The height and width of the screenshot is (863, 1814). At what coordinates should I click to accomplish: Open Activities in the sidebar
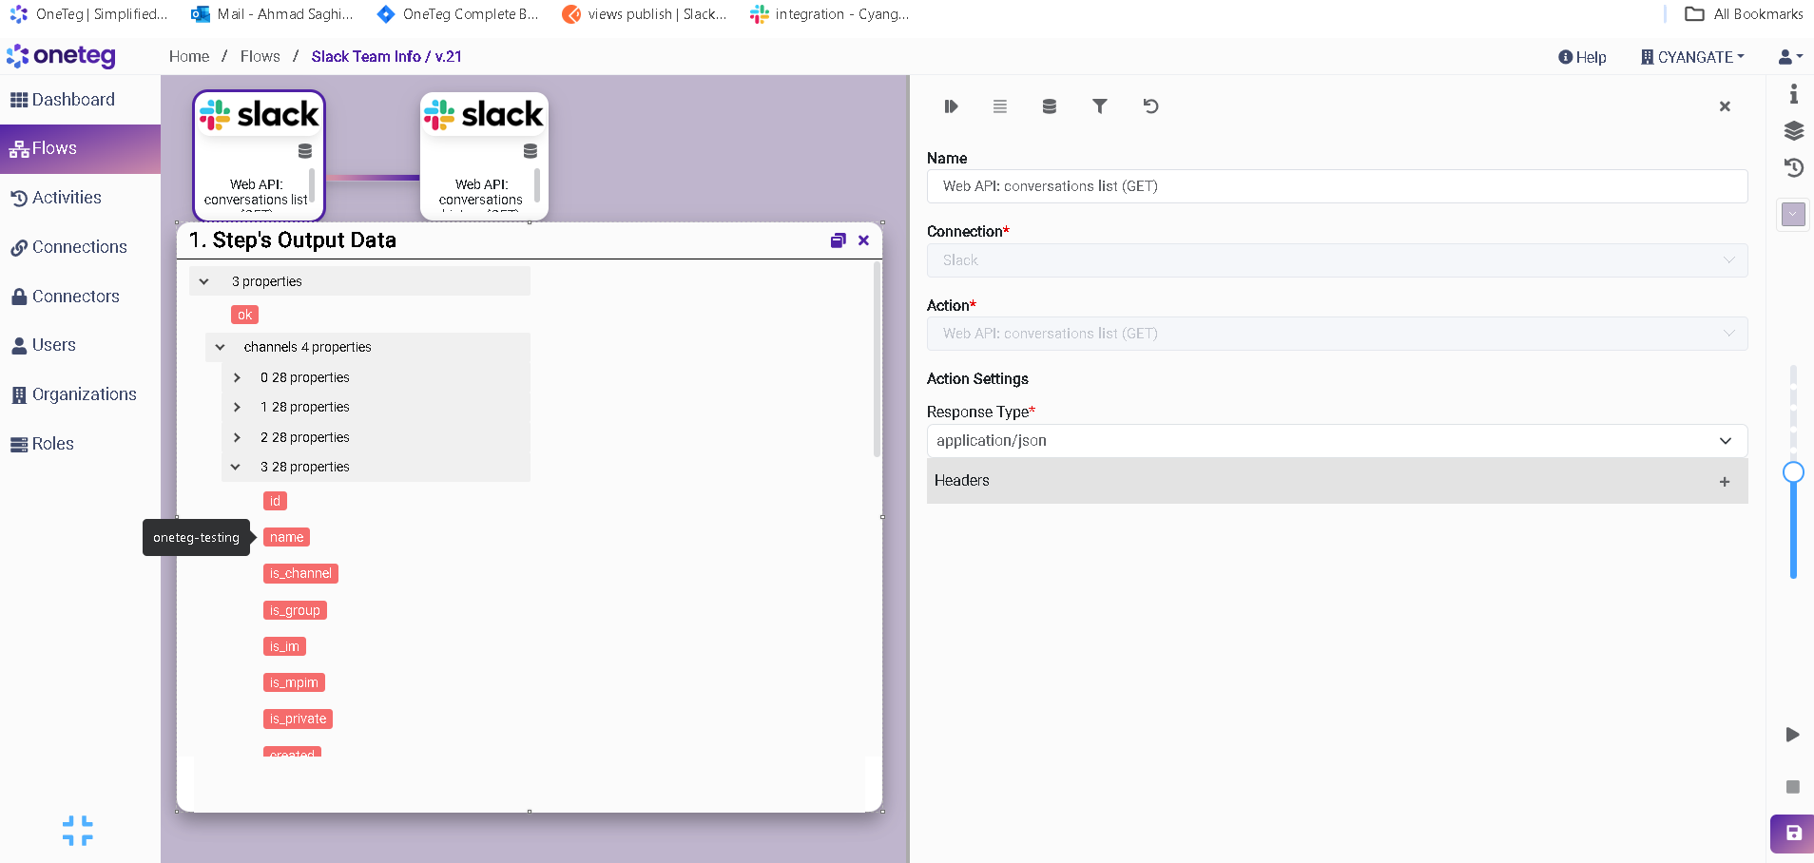click(67, 198)
